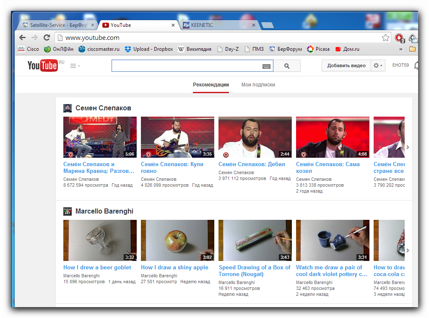Screen dimensions: 429x318
Task: Open the Picasa bookmark
Action: [x=318, y=49]
